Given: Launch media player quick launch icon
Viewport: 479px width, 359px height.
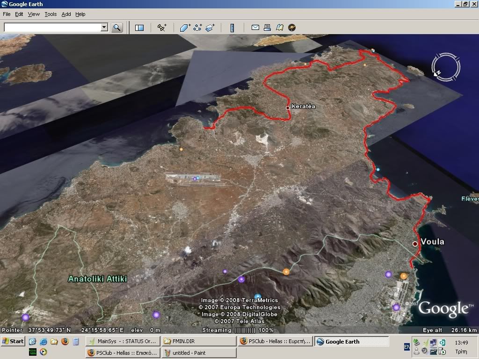Looking at the screenshot, I should tap(44, 352).
